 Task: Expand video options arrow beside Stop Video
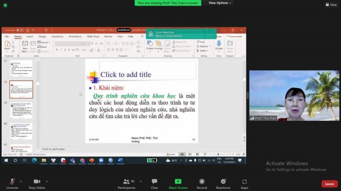coord(46,181)
